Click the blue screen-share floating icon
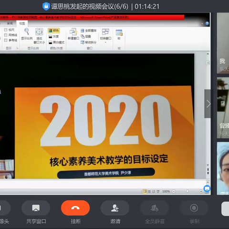The height and width of the screenshot is (229, 229). pyautogui.click(x=207, y=189)
